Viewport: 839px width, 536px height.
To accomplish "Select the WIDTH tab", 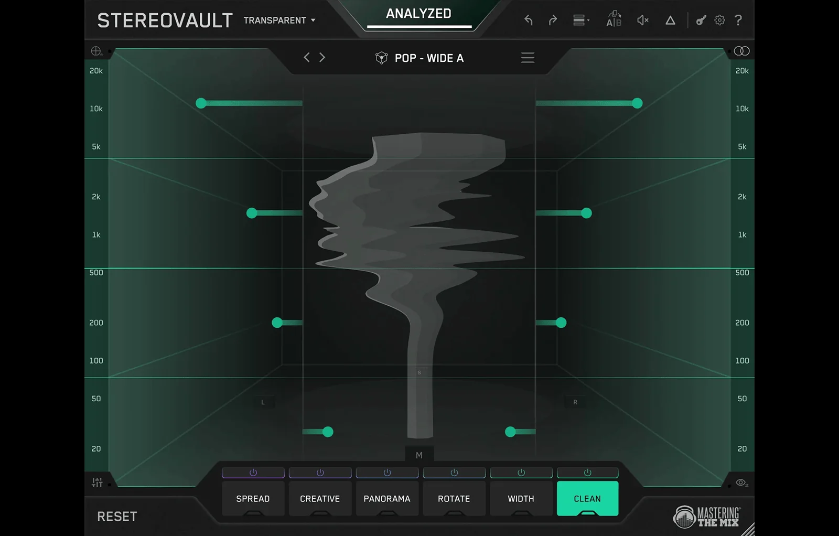I will click(521, 498).
